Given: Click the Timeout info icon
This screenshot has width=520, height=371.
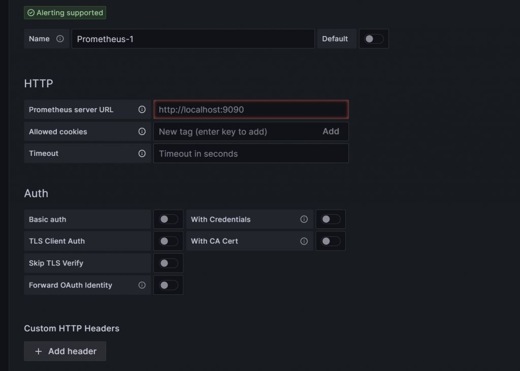Looking at the screenshot, I should (x=142, y=153).
